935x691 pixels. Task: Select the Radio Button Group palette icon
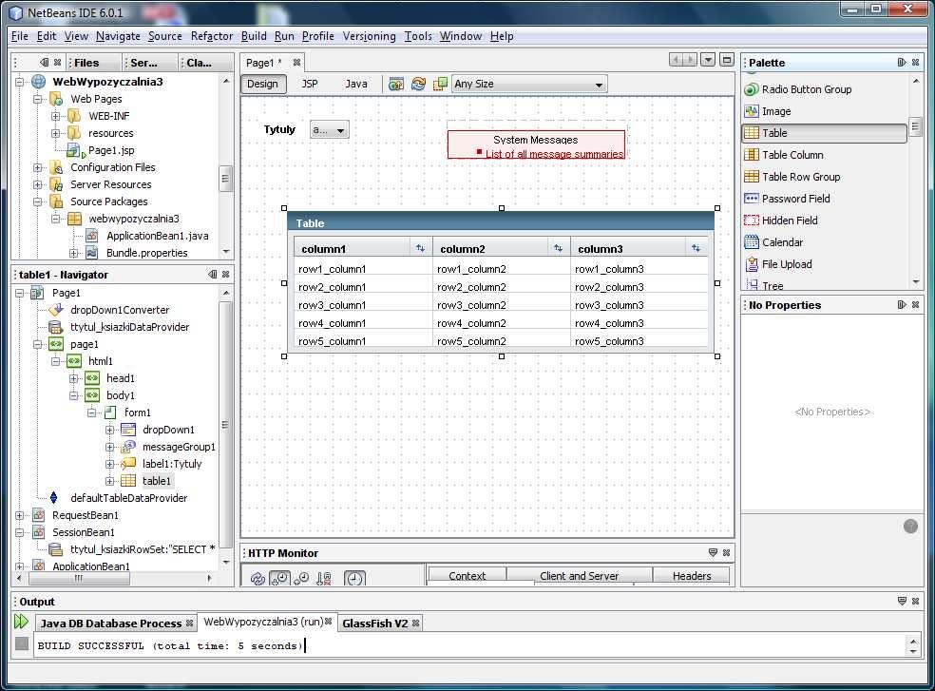(752, 89)
